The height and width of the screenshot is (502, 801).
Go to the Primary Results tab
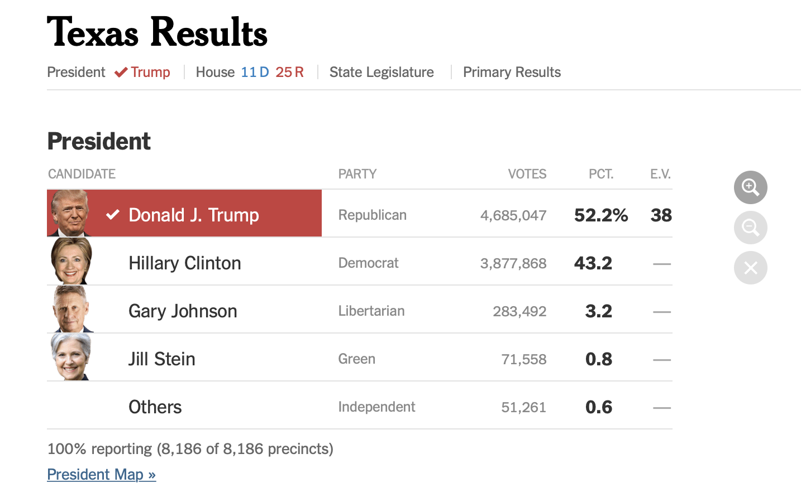(512, 73)
